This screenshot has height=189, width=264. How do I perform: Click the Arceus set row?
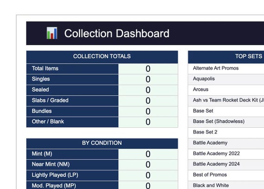click(x=226, y=90)
